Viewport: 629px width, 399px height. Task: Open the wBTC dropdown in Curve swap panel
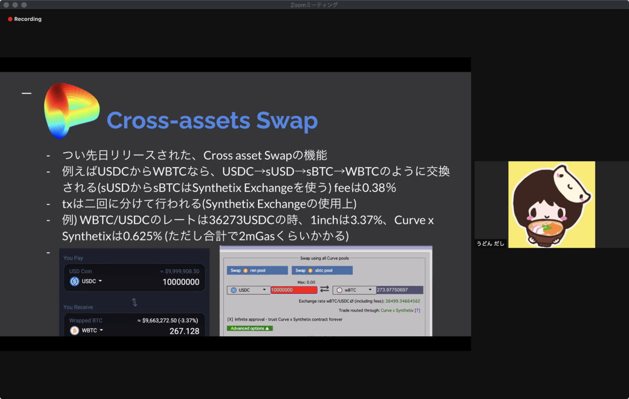(354, 290)
